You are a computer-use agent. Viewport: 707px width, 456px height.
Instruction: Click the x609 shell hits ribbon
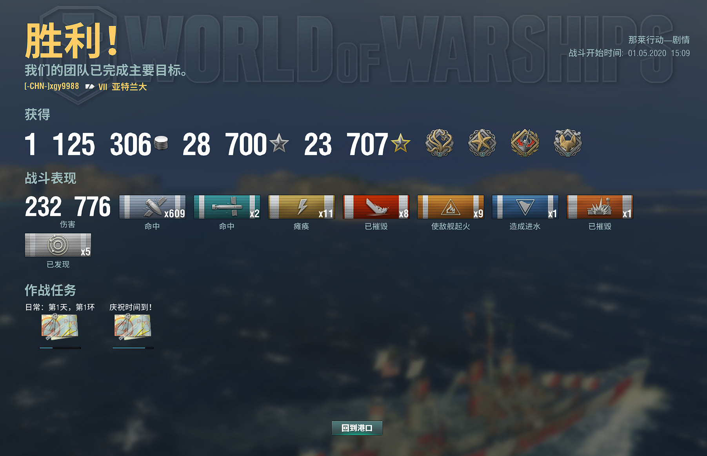[152, 207]
